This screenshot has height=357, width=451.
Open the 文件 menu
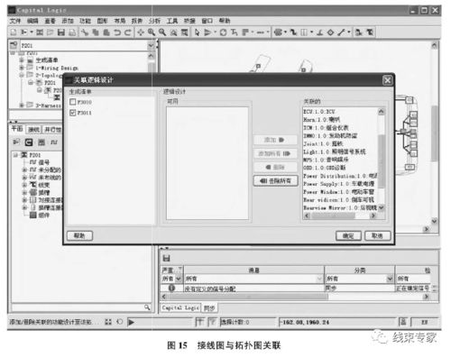15,21
